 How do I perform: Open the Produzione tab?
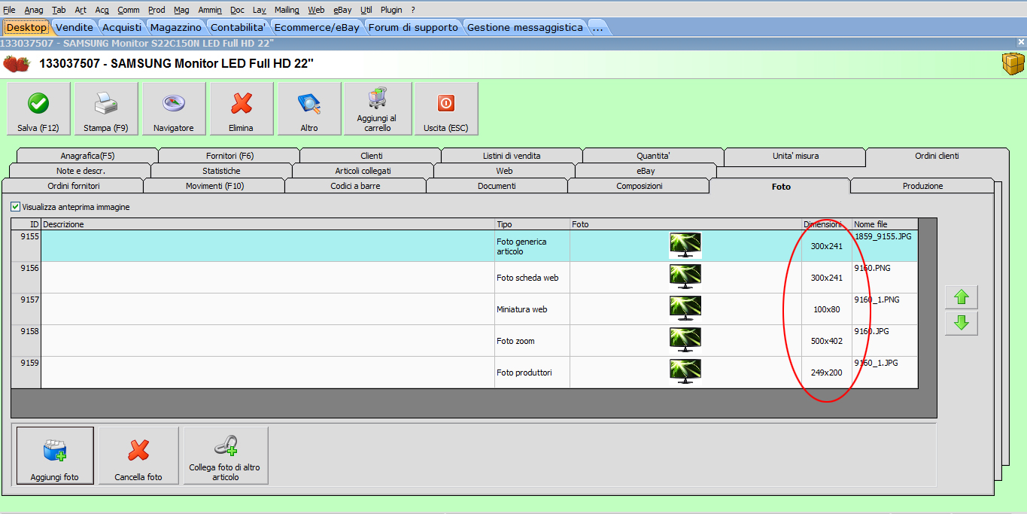click(x=922, y=186)
